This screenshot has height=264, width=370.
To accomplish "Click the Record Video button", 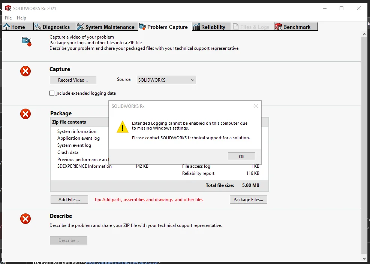I will click(x=73, y=80).
